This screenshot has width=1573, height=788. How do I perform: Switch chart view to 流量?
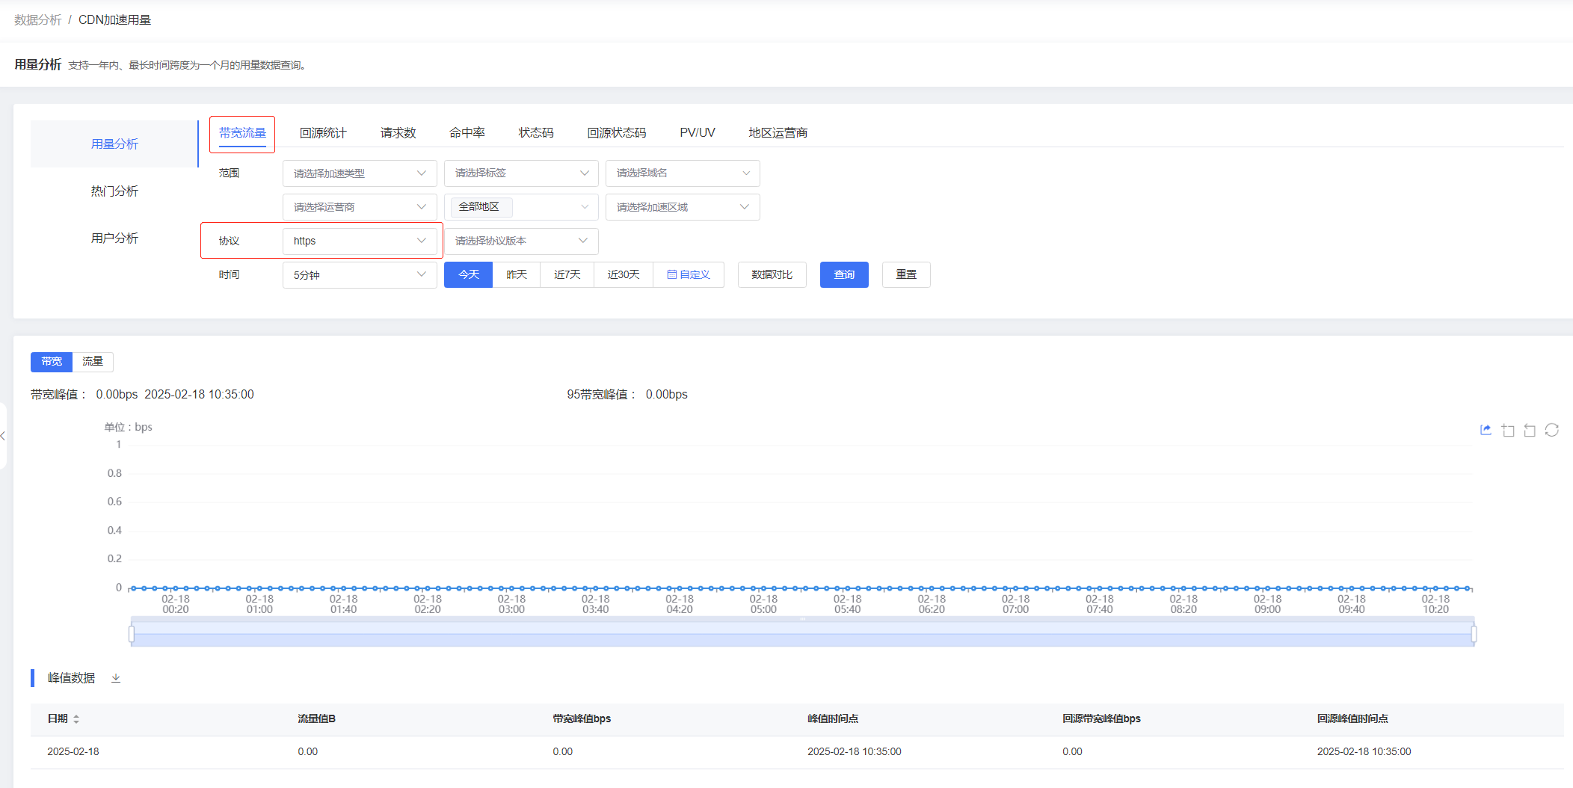coord(93,362)
